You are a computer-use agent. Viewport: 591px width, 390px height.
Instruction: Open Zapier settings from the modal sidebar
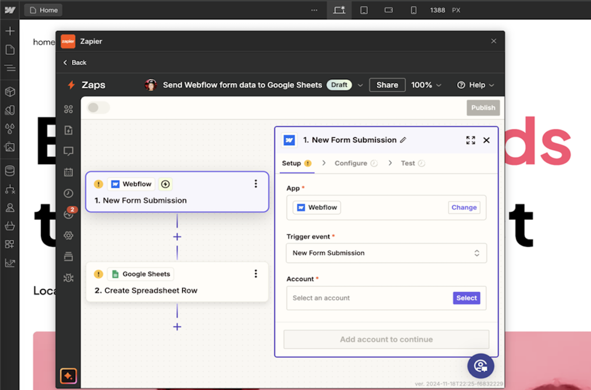click(x=68, y=236)
